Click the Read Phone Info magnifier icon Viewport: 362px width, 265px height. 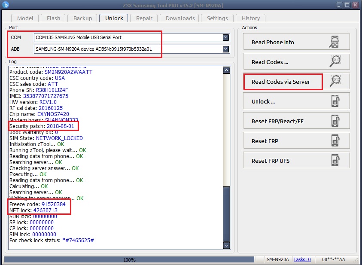pyautogui.click(x=335, y=42)
